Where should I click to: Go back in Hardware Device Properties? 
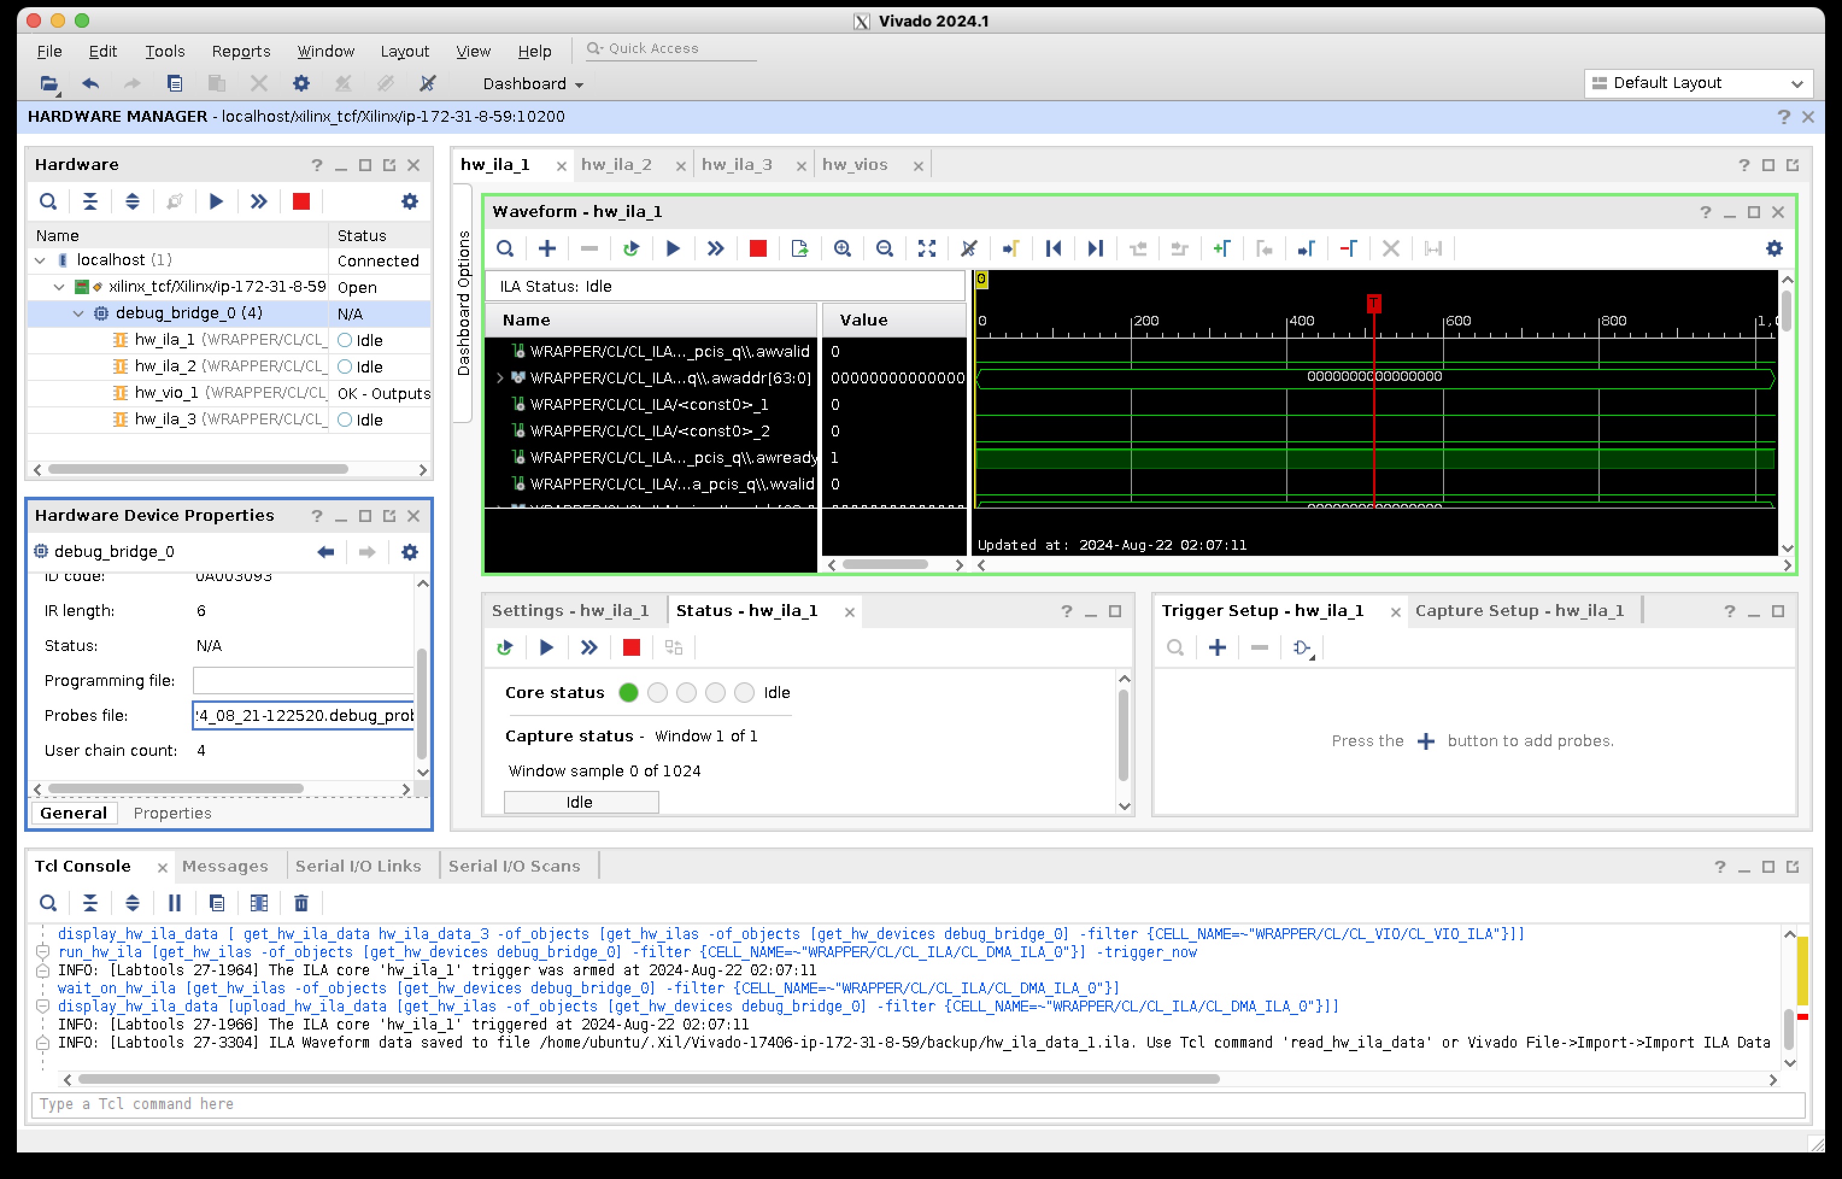[x=325, y=552]
